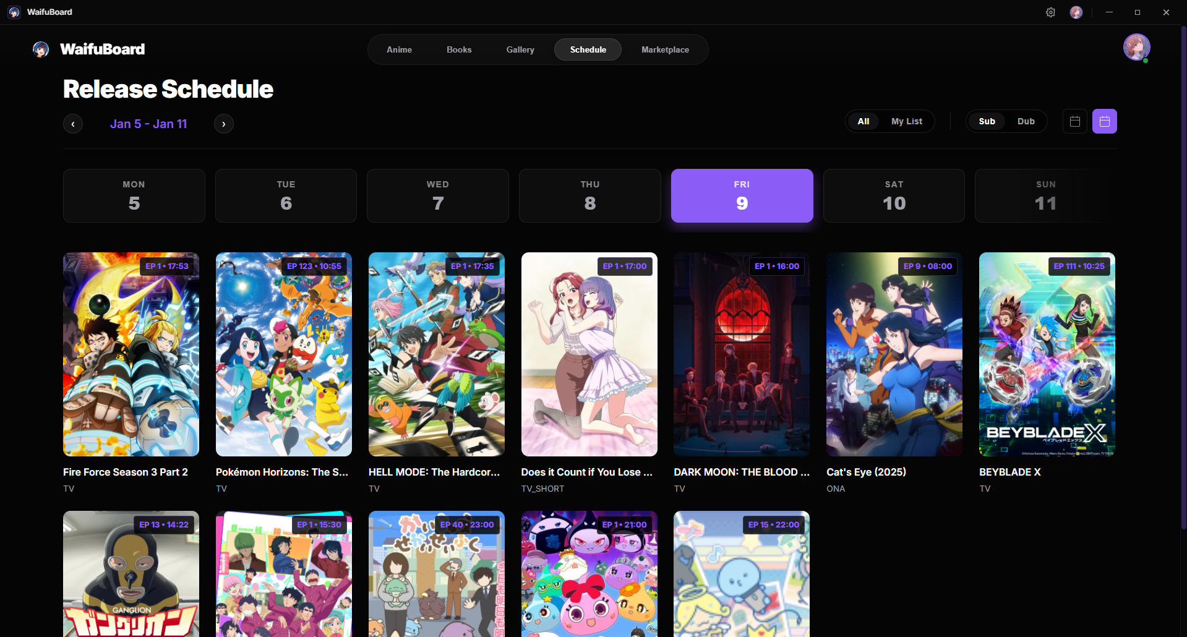Click the user avatar next to navigation
The height and width of the screenshot is (637, 1187).
(1137, 47)
